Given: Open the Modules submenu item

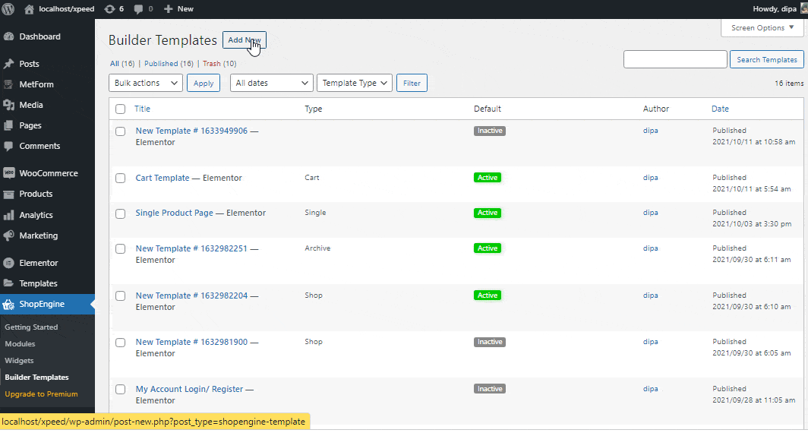Looking at the screenshot, I should click(x=20, y=344).
